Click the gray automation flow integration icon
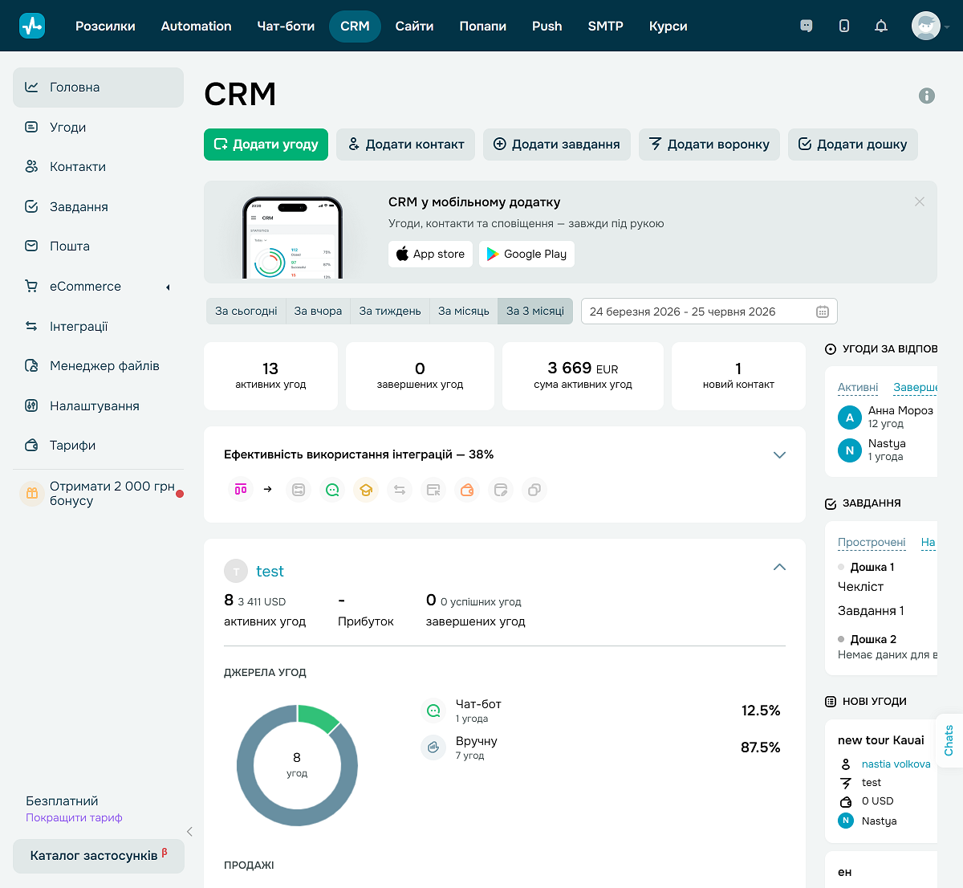This screenshot has width=963, height=888. click(299, 489)
